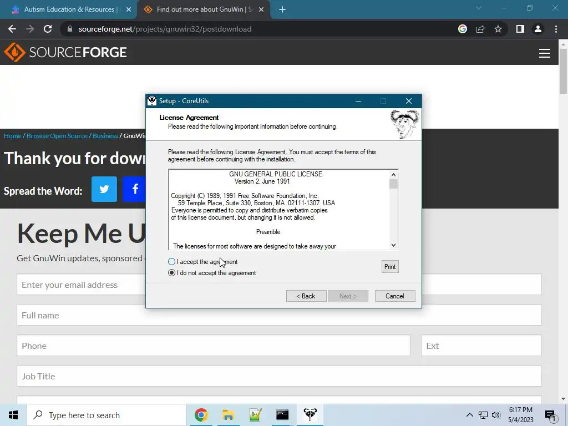Switch to 'Find out more about GnuWin' tab
The width and height of the screenshot is (568, 426).
[203, 9]
